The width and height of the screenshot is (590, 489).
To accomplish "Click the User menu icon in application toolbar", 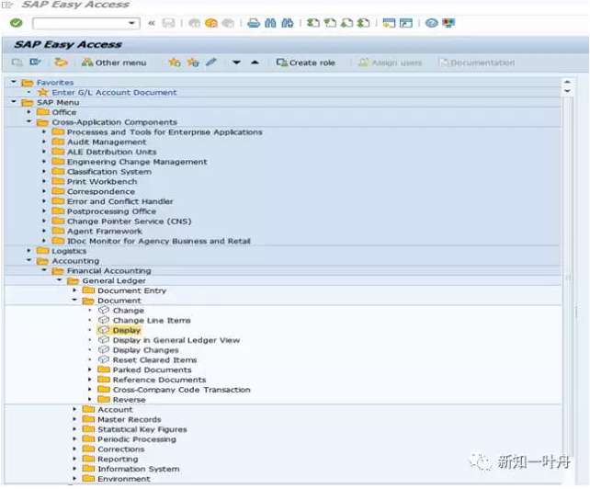I will click(17, 63).
